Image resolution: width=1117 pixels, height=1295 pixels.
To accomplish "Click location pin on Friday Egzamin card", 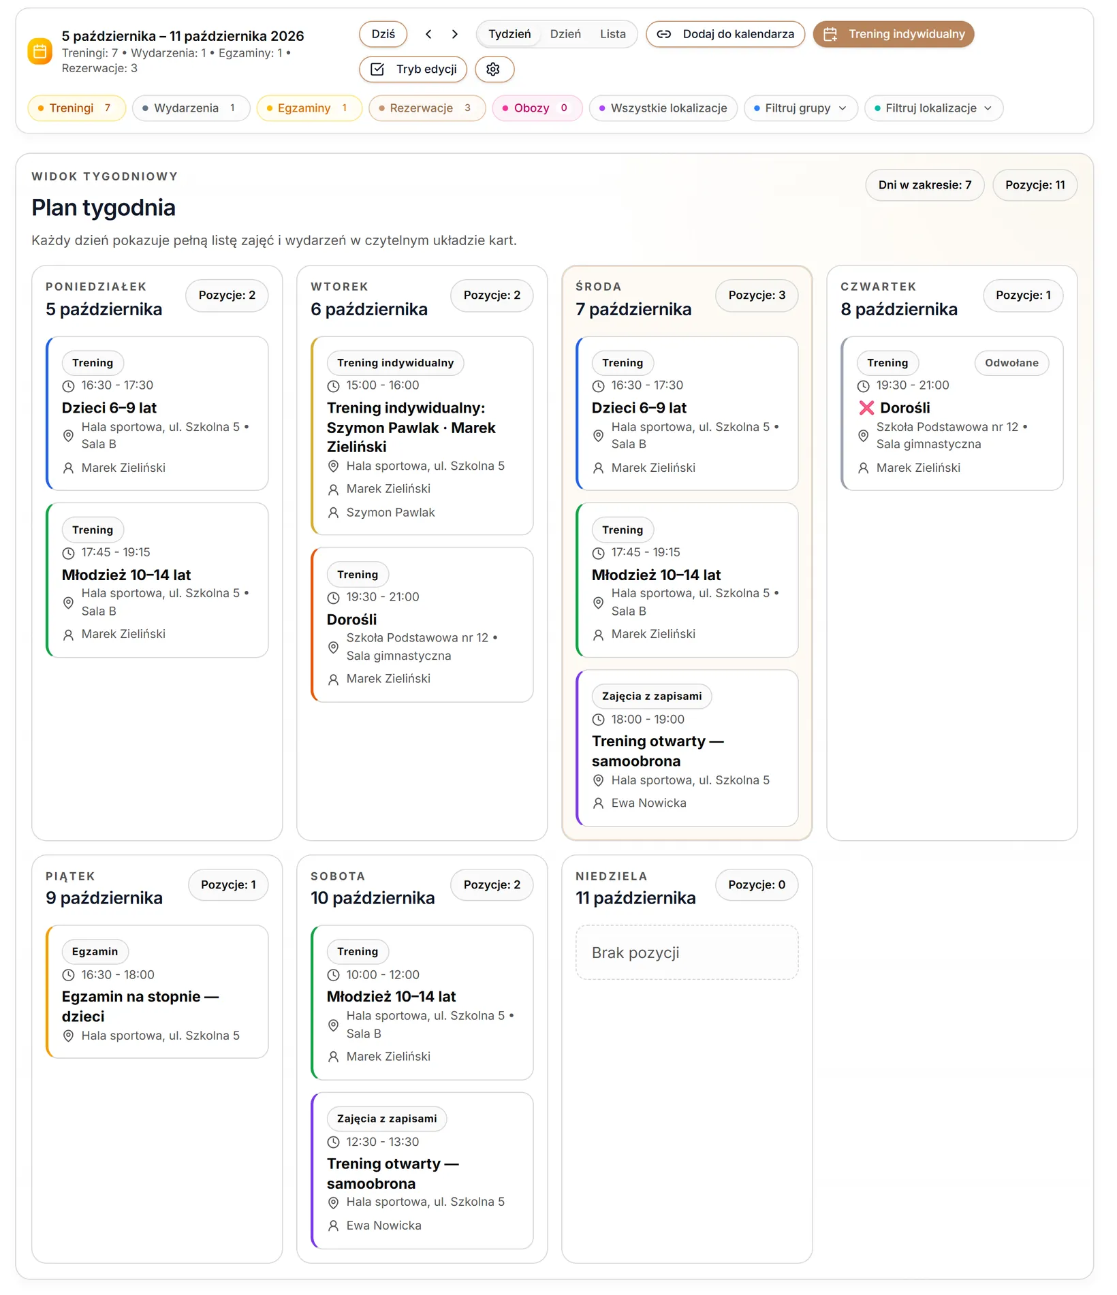I will click(x=68, y=1036).
